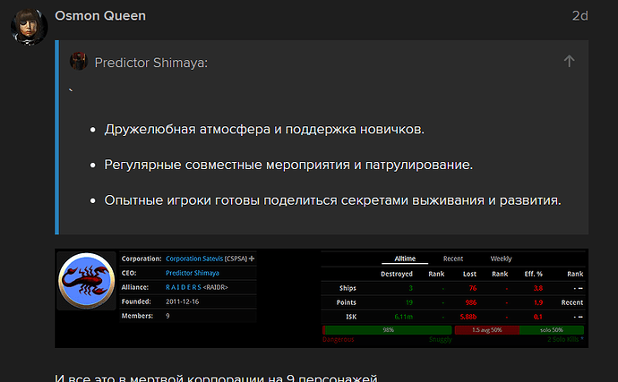Open Osmon Queen username link
618x382 pixels.
click(100, 16)
